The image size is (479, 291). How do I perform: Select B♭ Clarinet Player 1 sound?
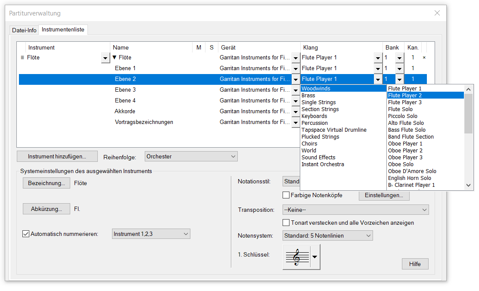point(426,185)
